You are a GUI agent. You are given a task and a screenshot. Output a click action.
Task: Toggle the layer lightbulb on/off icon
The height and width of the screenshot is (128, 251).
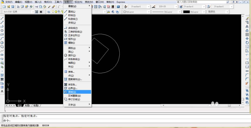tap(53, 12)
